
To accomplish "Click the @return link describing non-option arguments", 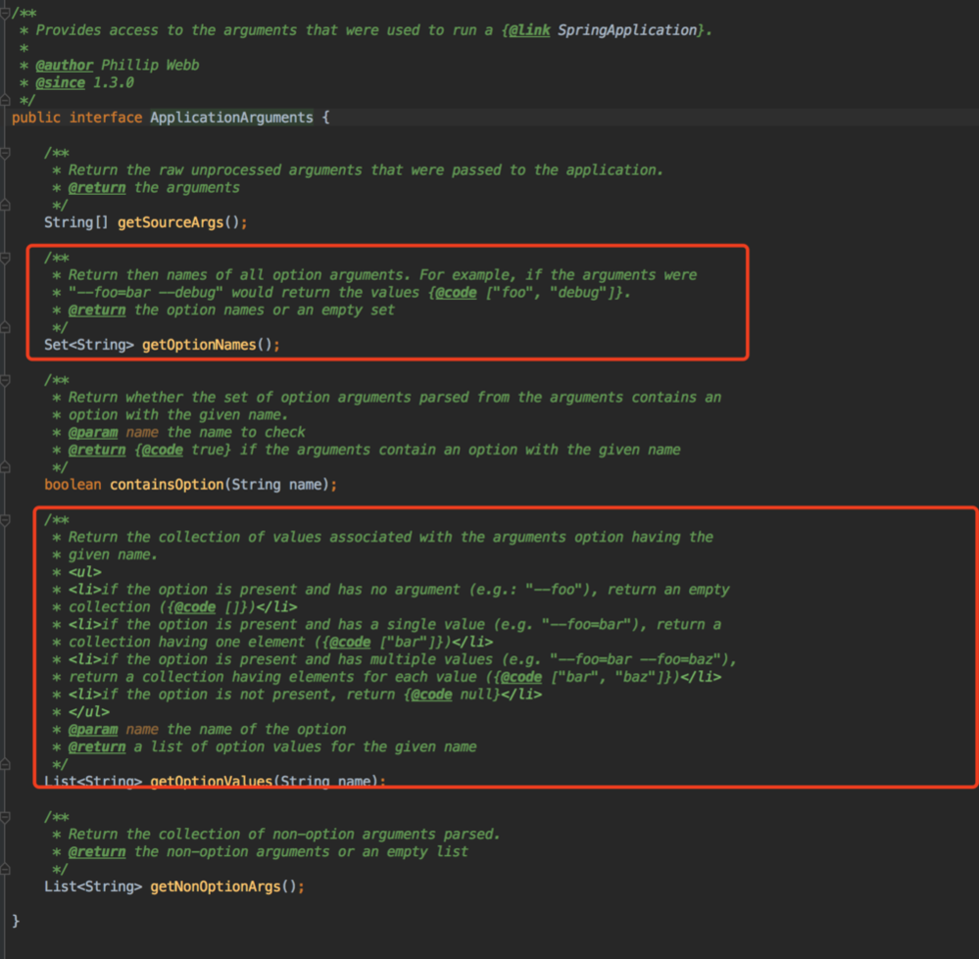I will pos(97,851).
